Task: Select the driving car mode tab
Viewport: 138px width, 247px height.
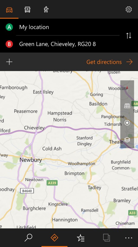Action: click(x=9, y=10)
